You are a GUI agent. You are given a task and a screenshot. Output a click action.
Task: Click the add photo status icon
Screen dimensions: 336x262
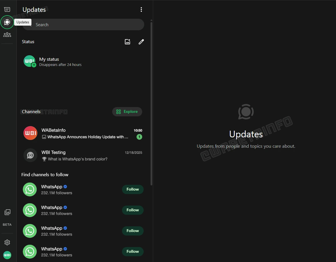127,42
